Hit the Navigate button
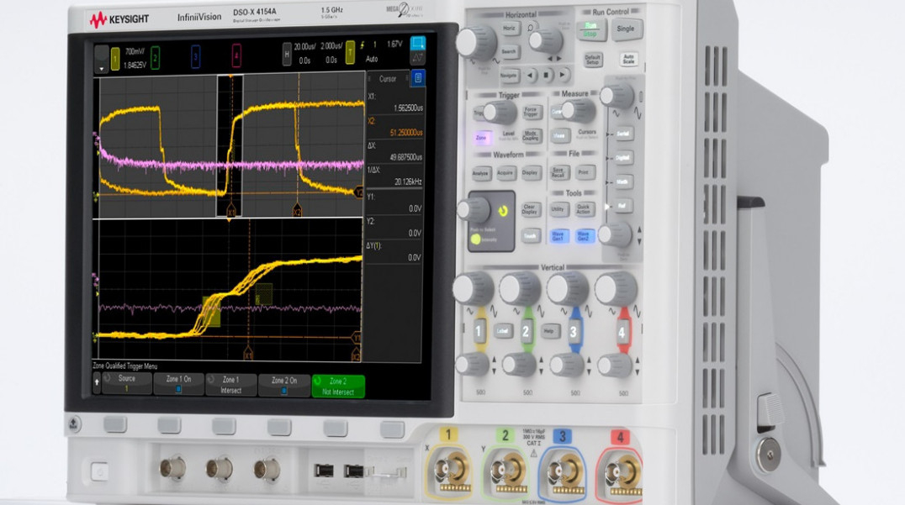 (509, 75)
